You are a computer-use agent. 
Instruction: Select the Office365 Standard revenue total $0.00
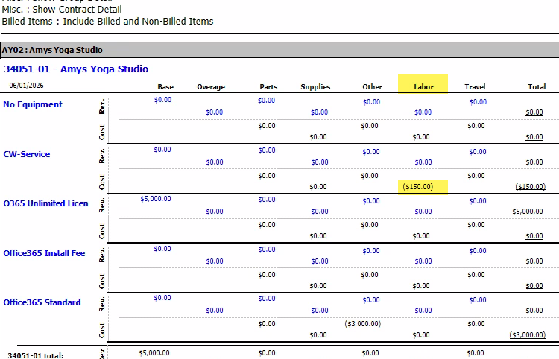(534, 311)
